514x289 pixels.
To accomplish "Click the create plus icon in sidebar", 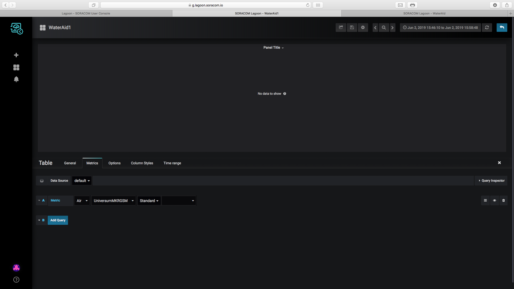I will coord(16,55).
